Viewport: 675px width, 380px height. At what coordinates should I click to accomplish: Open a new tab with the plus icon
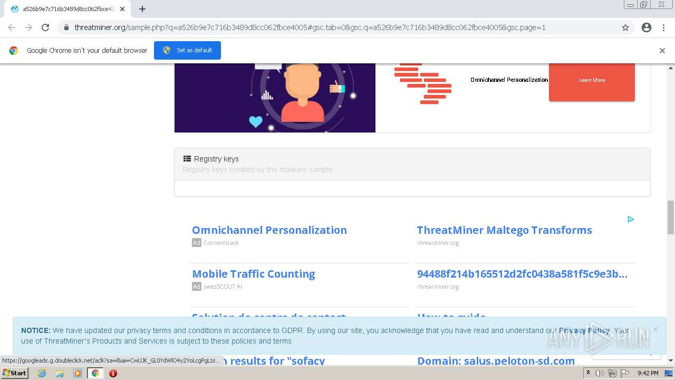coord(142,9)
